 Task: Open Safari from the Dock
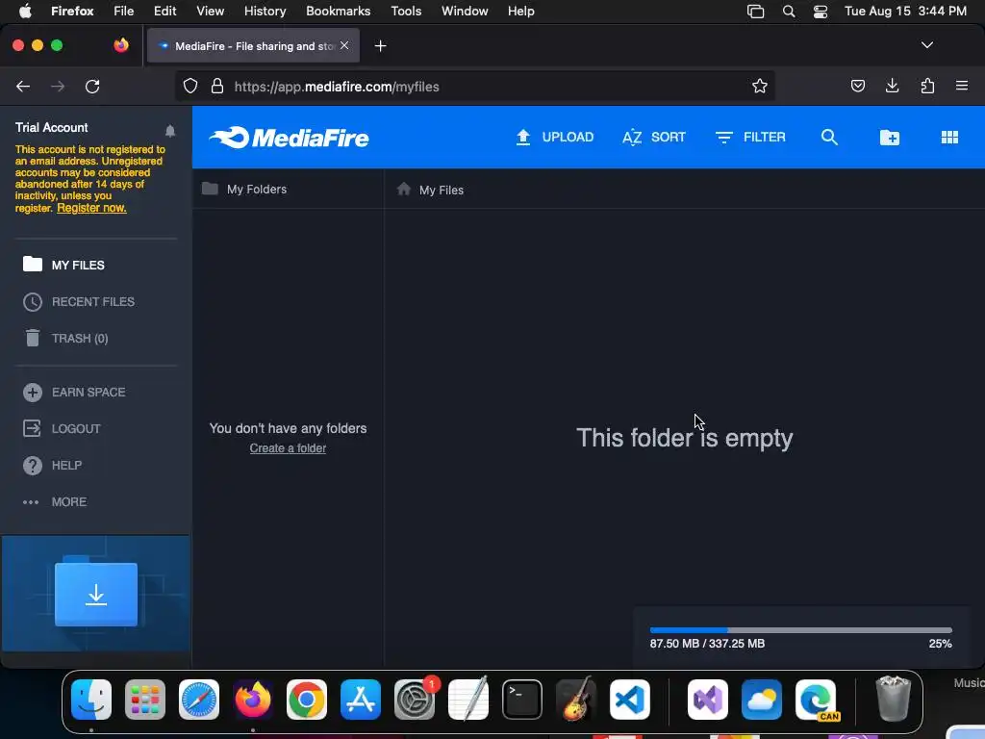pyautogui.click(x=199, y=700)
